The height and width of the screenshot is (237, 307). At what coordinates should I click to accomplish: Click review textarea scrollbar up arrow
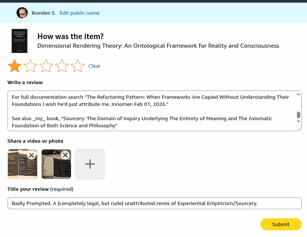(x=298, y=94)
